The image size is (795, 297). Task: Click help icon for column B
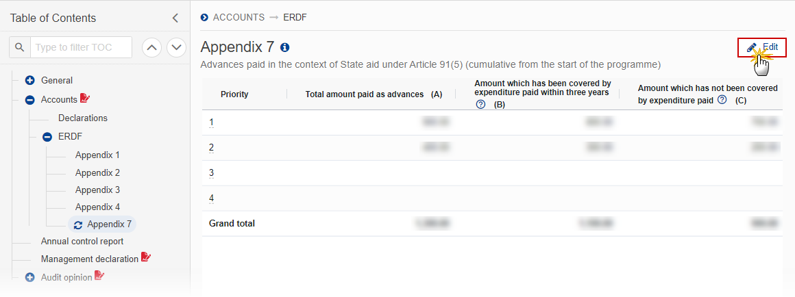click(481, 104)
